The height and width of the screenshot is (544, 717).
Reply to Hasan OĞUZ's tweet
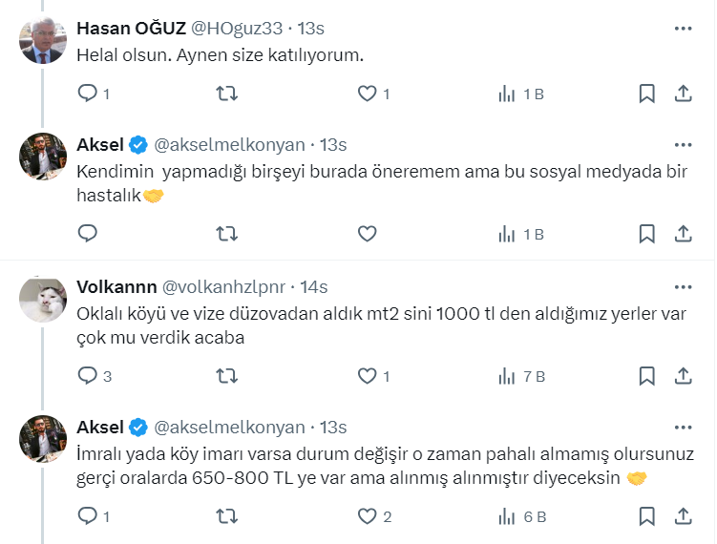coord(88,94)
